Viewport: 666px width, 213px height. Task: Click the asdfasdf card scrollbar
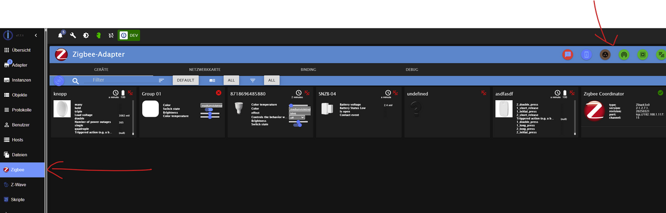575,117
